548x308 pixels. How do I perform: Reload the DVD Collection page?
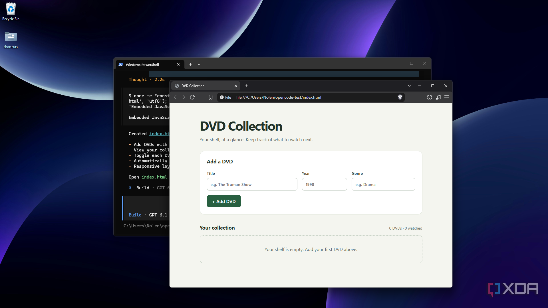click(192, 97)
